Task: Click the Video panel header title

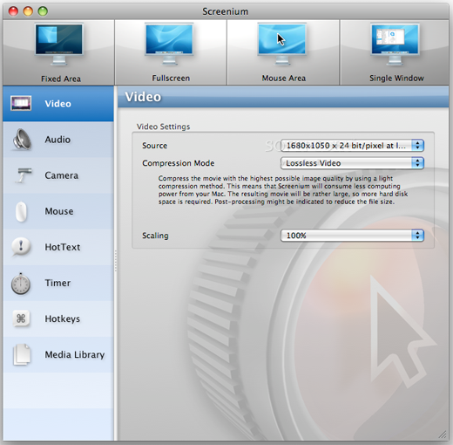Action: [143, 97]
